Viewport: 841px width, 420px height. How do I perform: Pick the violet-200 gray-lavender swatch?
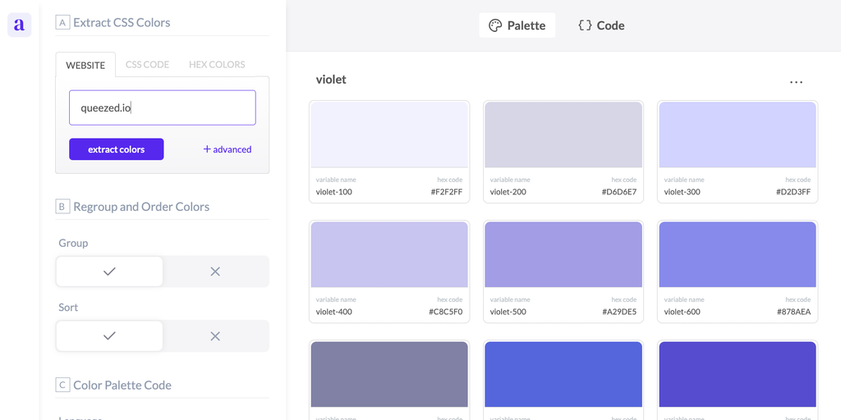pyautogui.click(x=563, y=135)
